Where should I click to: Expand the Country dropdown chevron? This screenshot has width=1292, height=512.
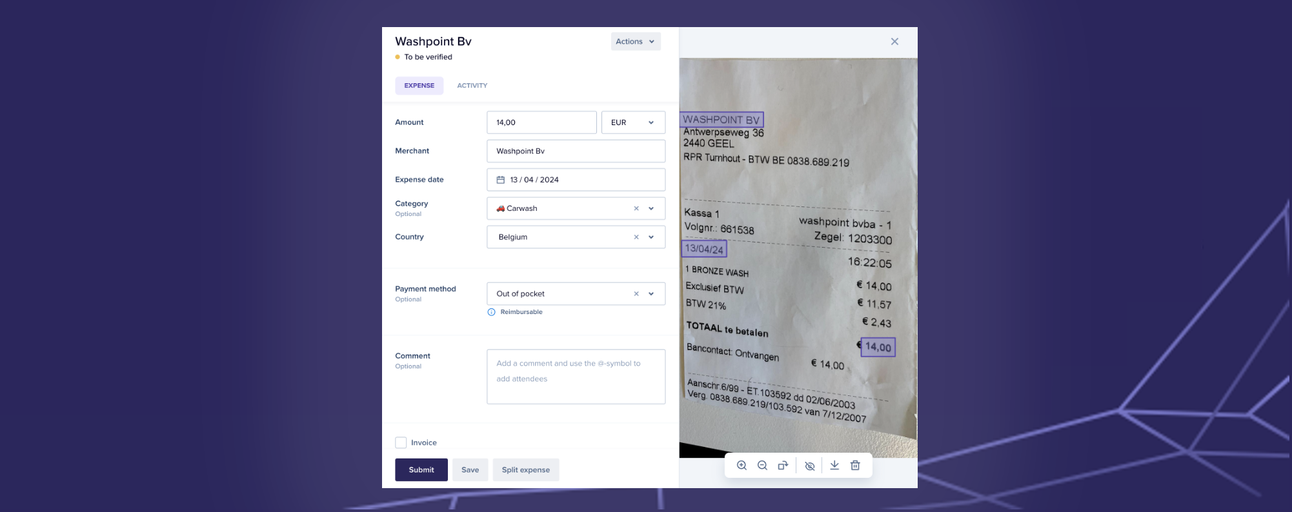pyautogui.click(x=651, y=237)
